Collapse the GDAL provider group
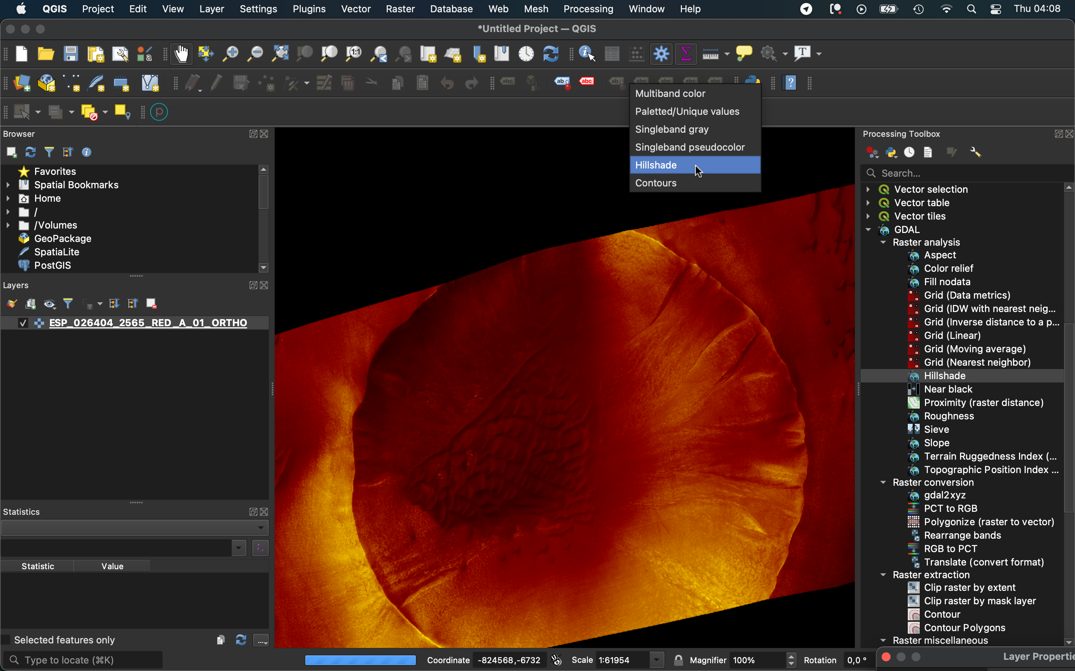 (x=868, y=230)
